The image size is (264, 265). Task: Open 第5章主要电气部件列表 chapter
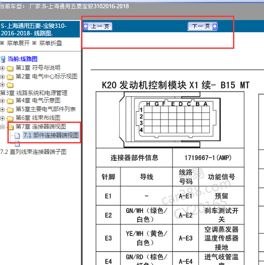[x=45, y=109]
